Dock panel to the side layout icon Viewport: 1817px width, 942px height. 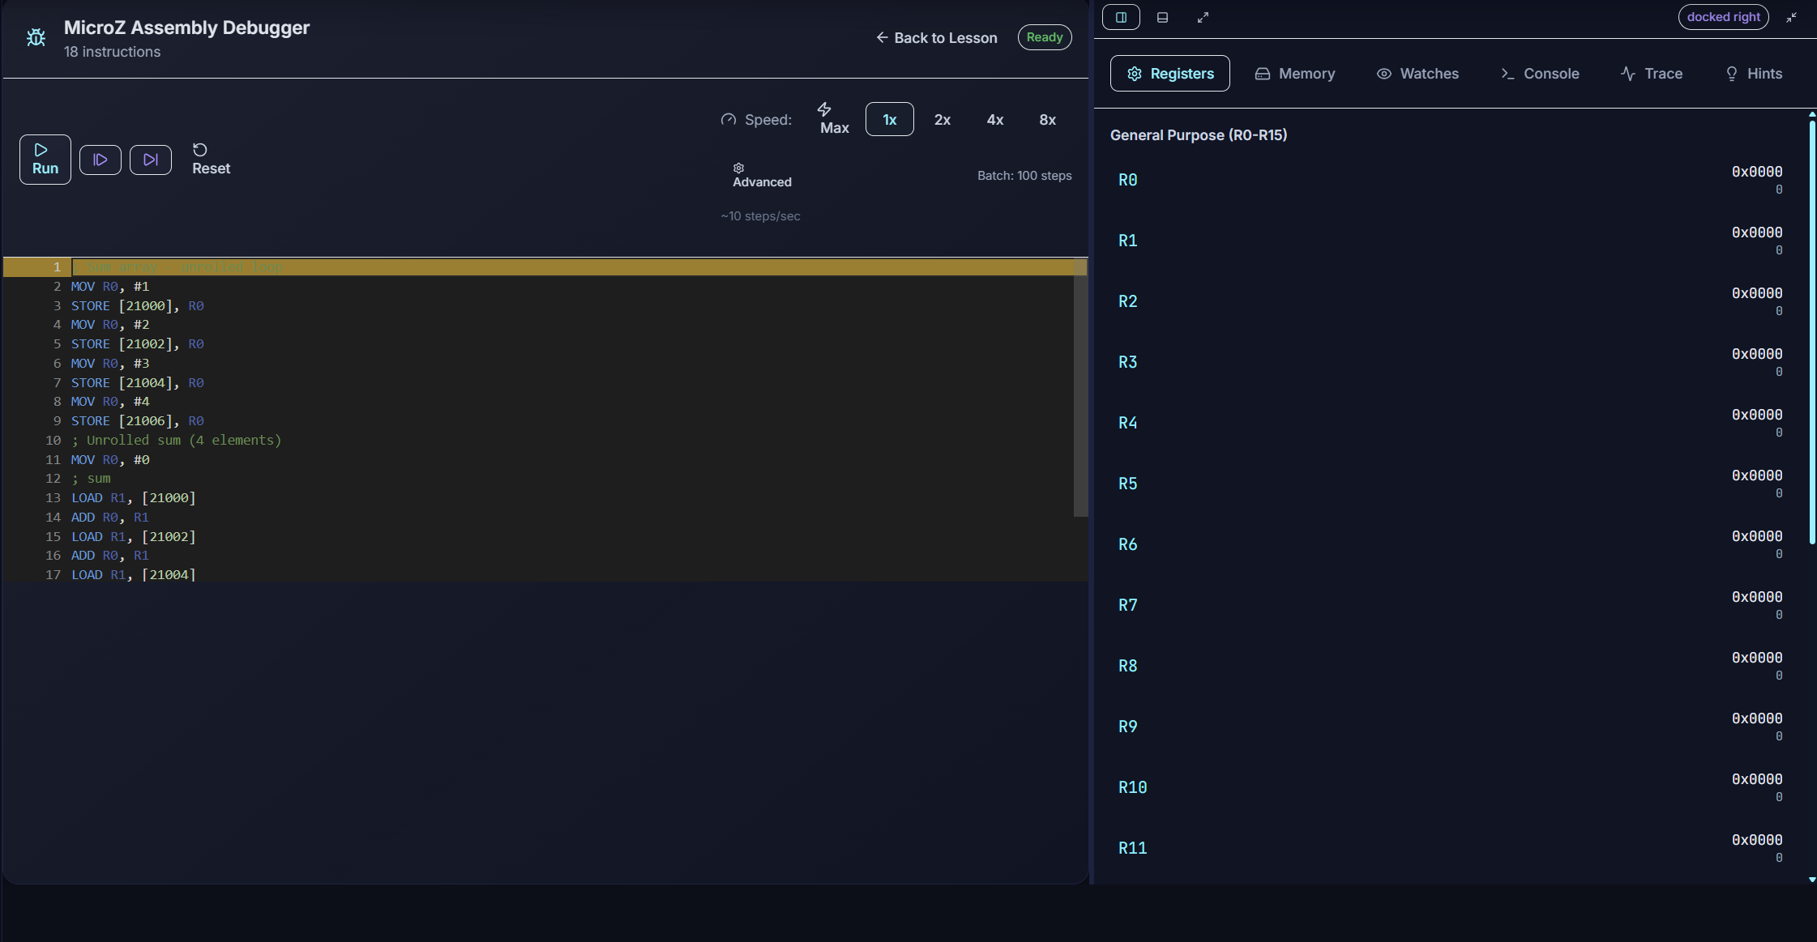(x=1121, y=17)
